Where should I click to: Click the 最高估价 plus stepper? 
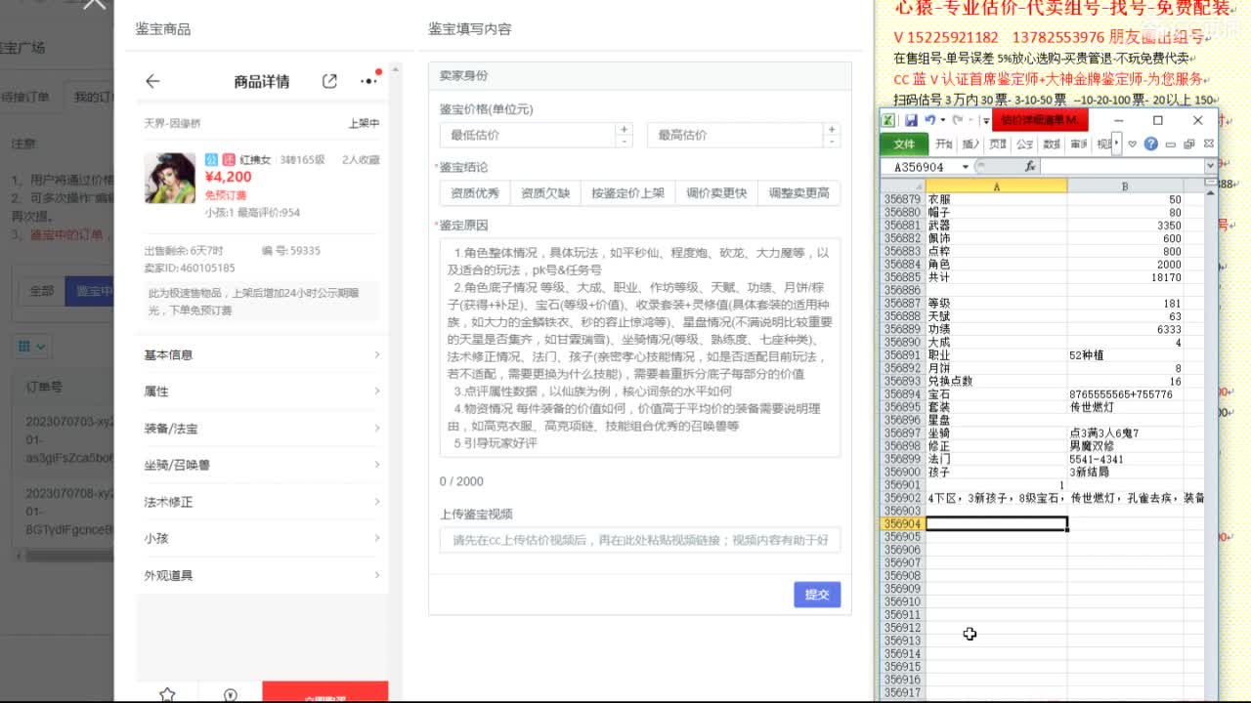point(831,129)
